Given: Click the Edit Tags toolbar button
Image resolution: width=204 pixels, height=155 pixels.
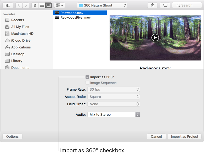Looking at the screenshot, I should pos(165,5).
